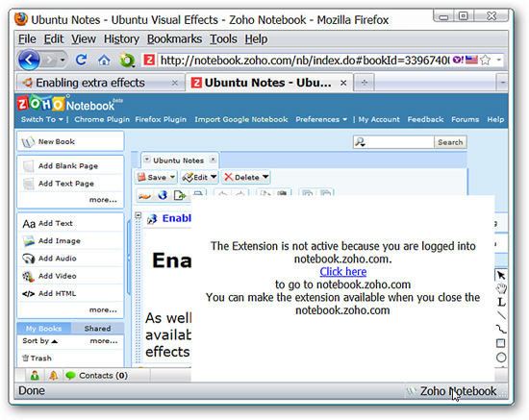Click the My Account link
The width and height of the screenshot is (529, 420).
coord(379,119)
